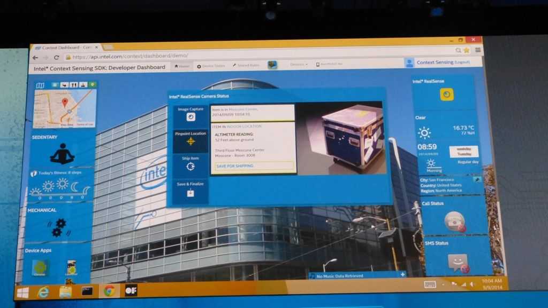
Task: Open the Home menu item in dashboard navbar
Action: [x=182, y=66]
